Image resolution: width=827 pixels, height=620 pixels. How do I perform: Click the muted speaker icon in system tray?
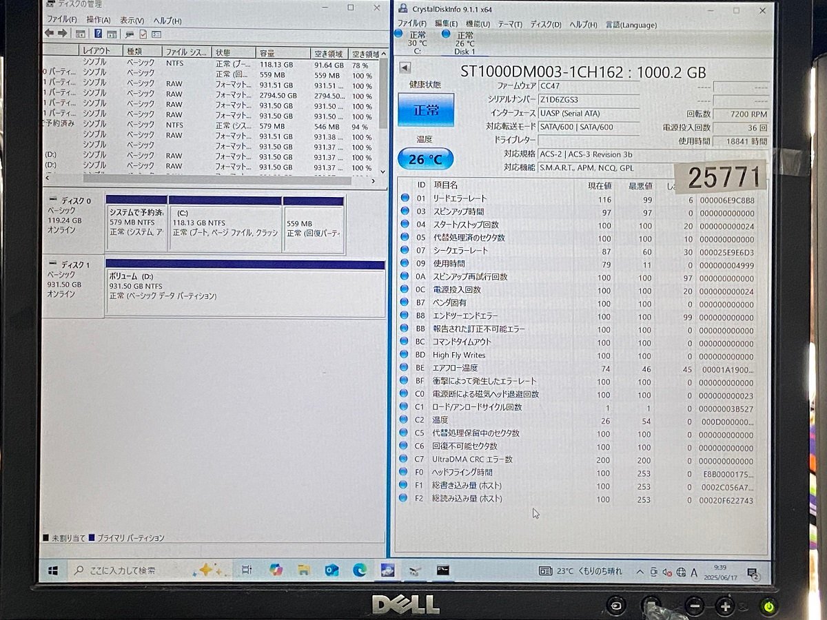point(667,572)
